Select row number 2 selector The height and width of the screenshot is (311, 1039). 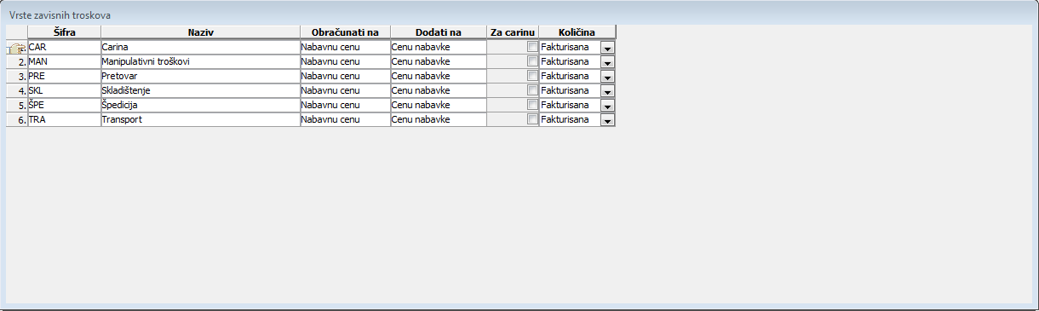[x=17, y=62]
